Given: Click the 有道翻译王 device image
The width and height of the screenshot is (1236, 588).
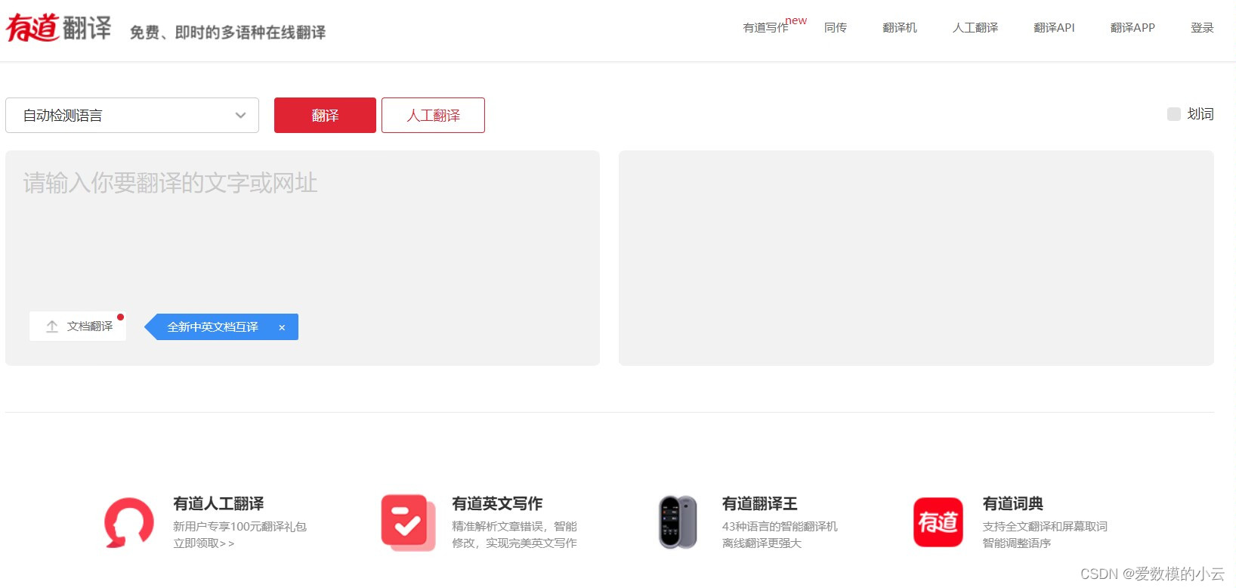Looking at the screenshot, I should (678, 522).
